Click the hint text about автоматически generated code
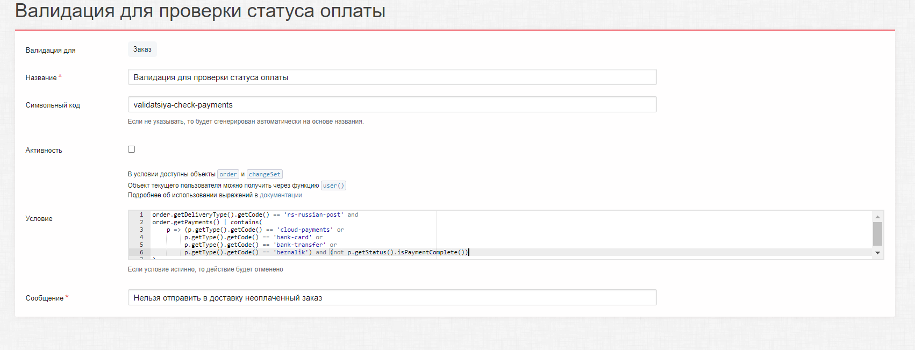 click(x=246, y=122)
